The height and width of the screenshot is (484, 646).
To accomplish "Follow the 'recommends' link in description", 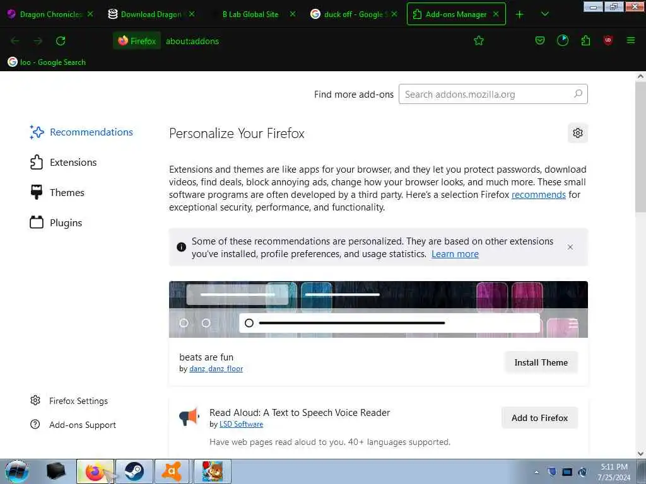I will (539, 195).
